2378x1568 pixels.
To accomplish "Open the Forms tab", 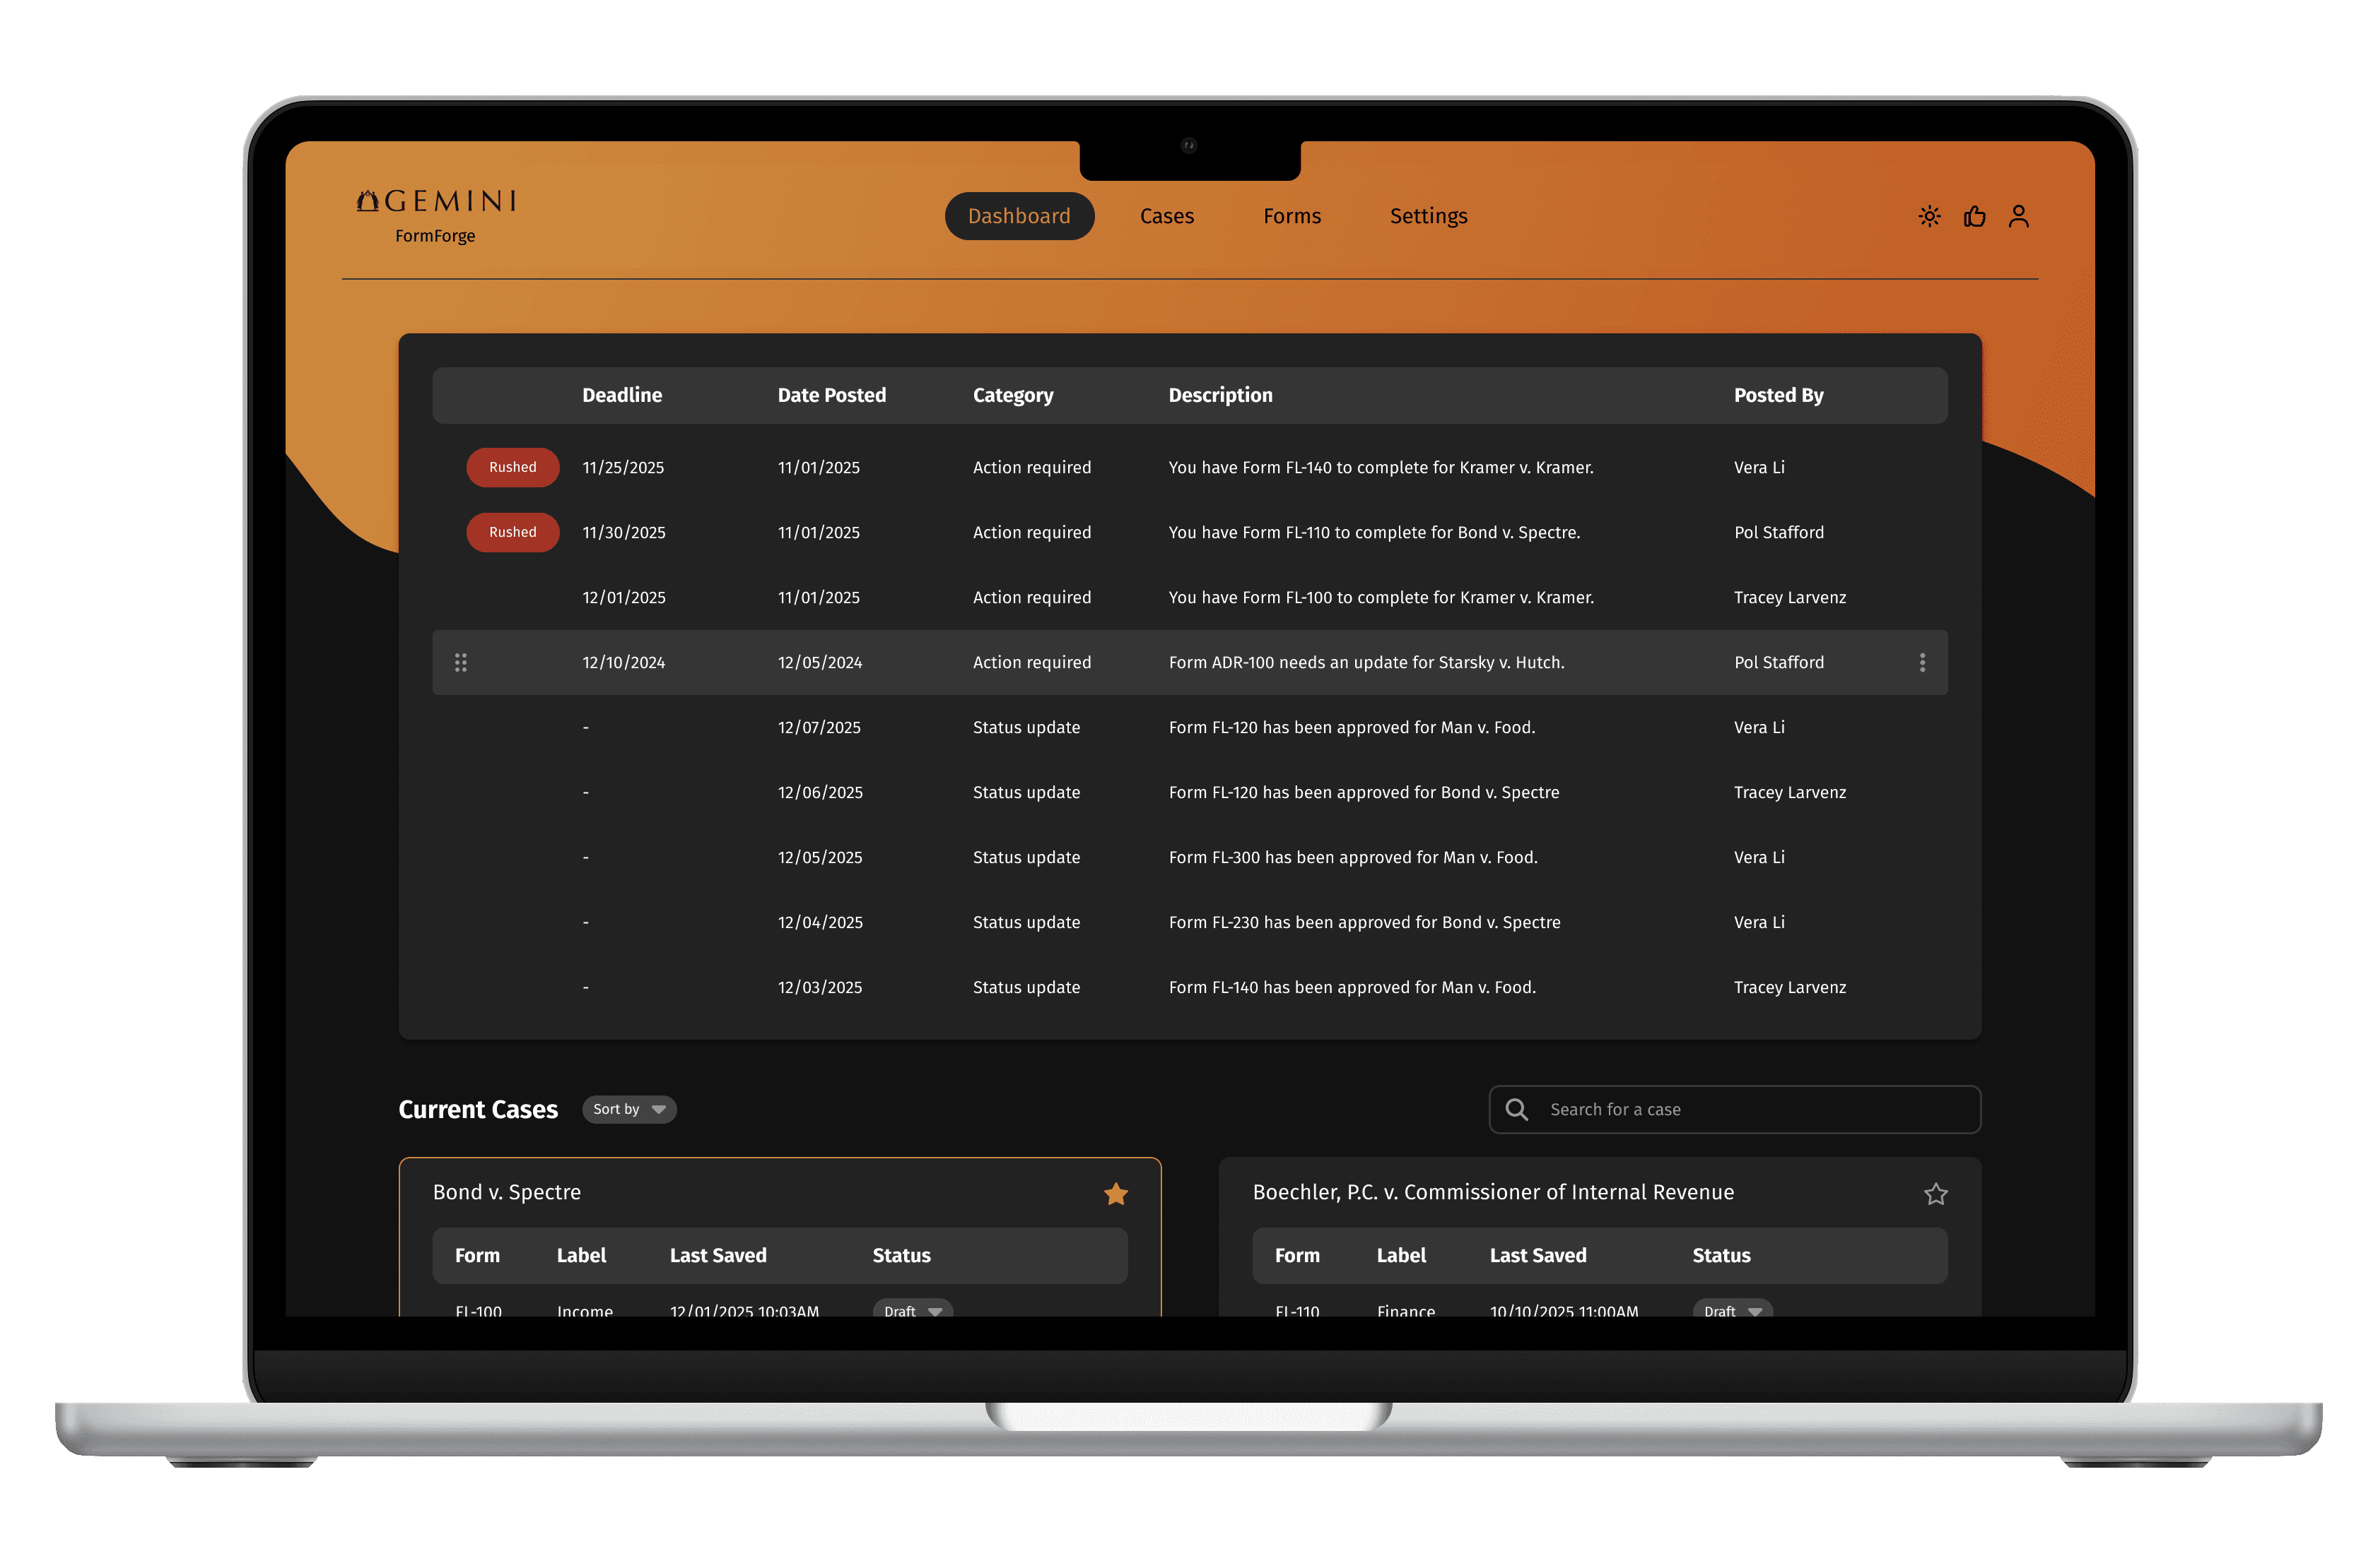I will pos(1291,216).
